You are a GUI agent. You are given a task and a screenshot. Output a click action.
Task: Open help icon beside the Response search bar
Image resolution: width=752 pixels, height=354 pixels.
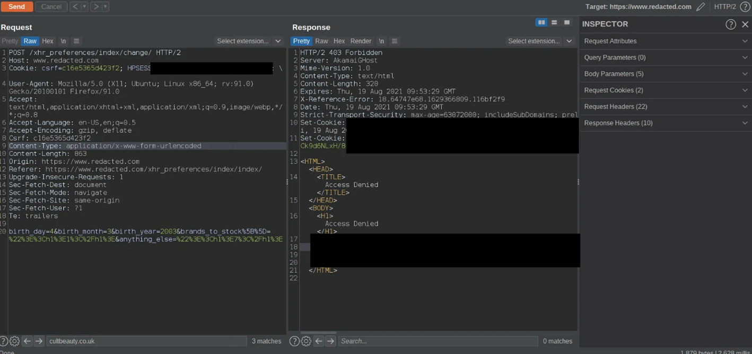tap(294, 341)
